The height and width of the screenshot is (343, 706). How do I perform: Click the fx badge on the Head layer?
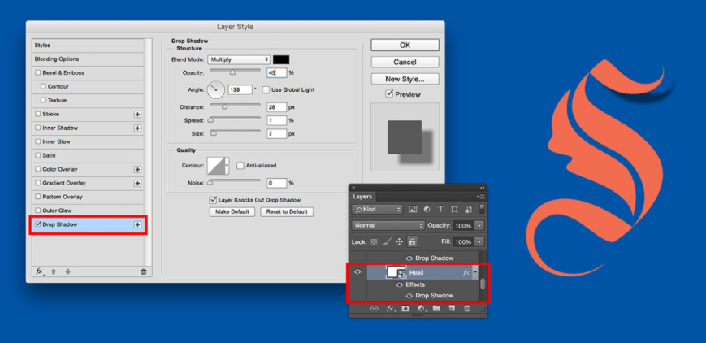(x=466, y=272)
